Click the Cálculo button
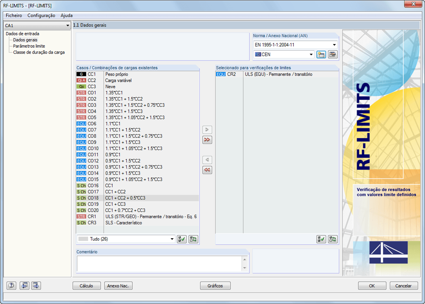Screen dimensions: 425x304 point(87,286)
